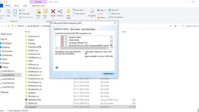Click Select all in ribbon

(x=113, y=10)
